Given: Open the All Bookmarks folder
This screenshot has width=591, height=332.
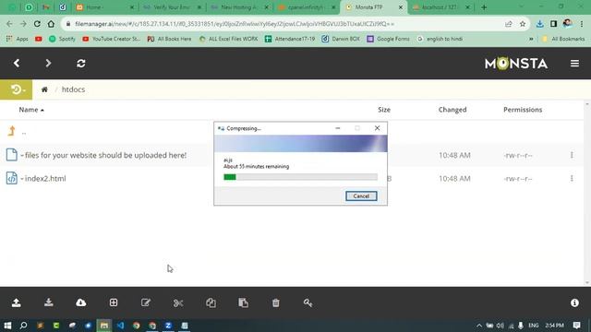Looking at the screenshot, I should tap(563, 39).
